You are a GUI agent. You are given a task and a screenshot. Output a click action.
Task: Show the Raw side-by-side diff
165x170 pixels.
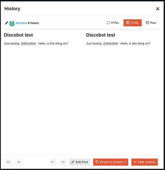(x=151, y=23)
